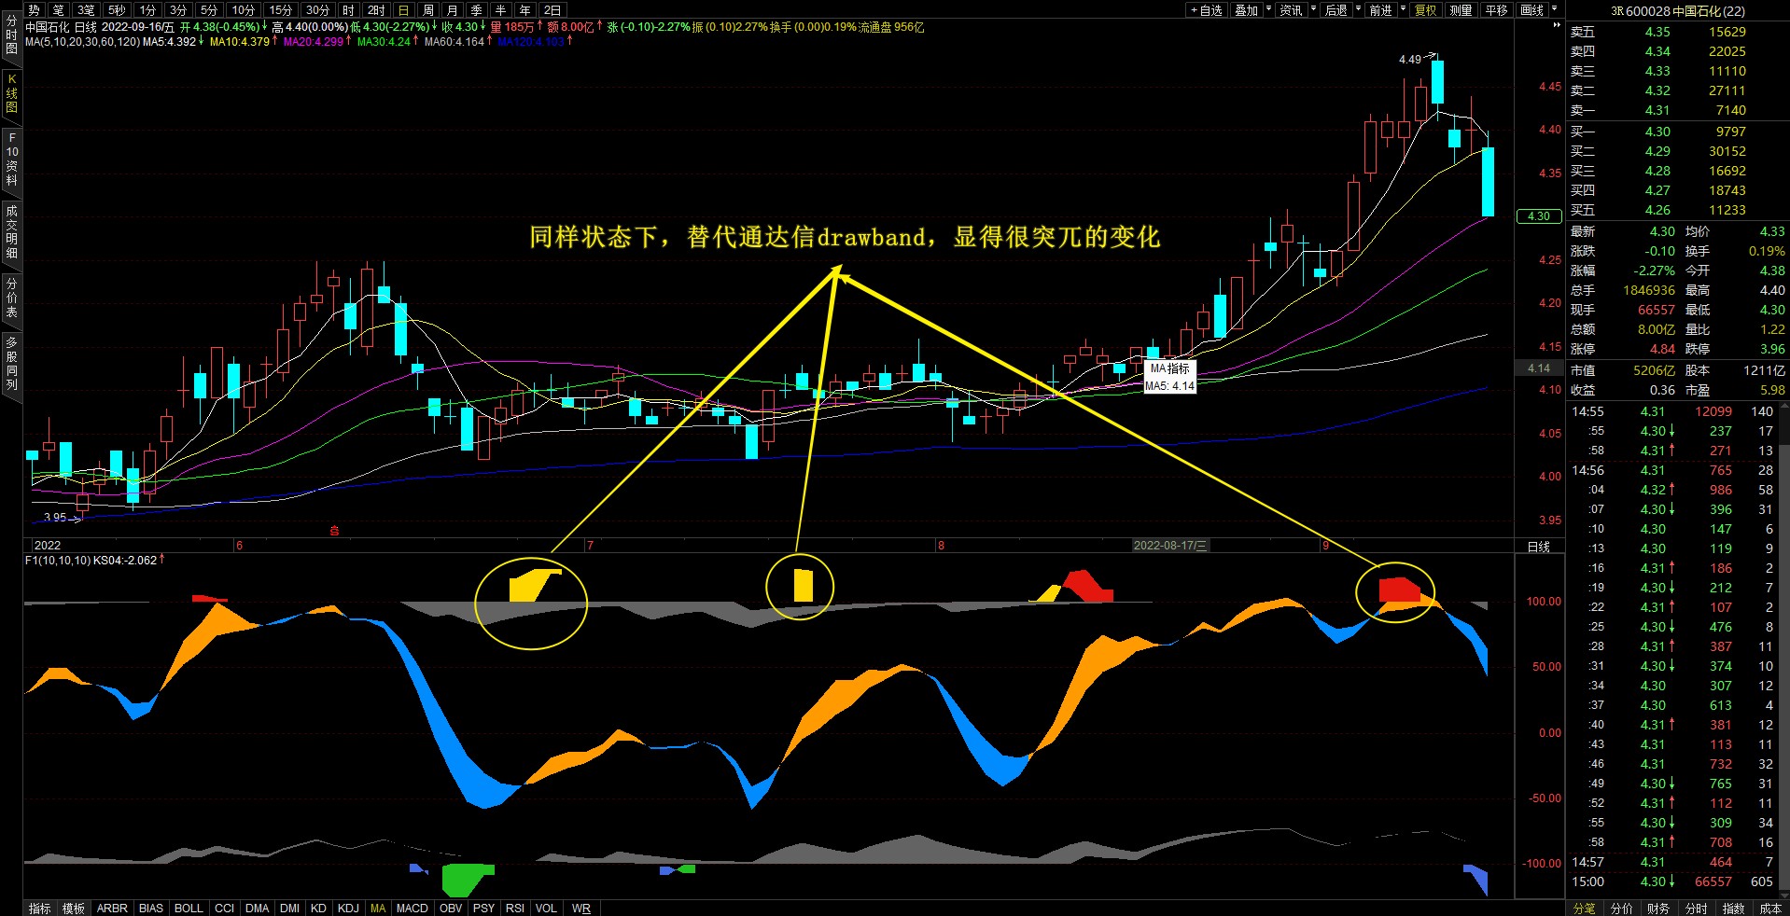1790x916 pixels.
Task: Select the 2日 two-day period
Action: 552,10
